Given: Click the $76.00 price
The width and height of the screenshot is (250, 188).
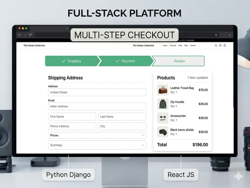Looking at the screenshot, I should coord(203,90).
